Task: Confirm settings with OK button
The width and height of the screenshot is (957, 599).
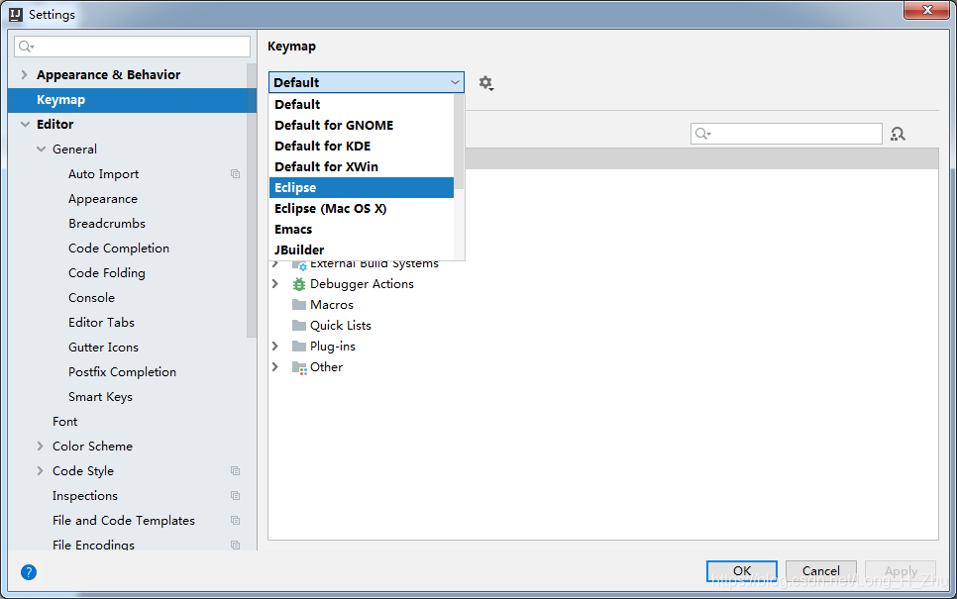Action: pos(742,571)
